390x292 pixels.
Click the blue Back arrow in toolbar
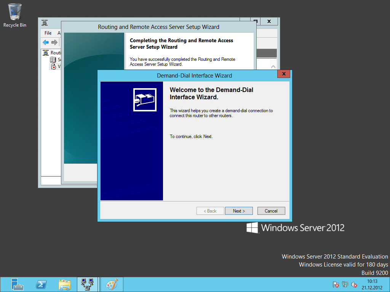(46, 42)
